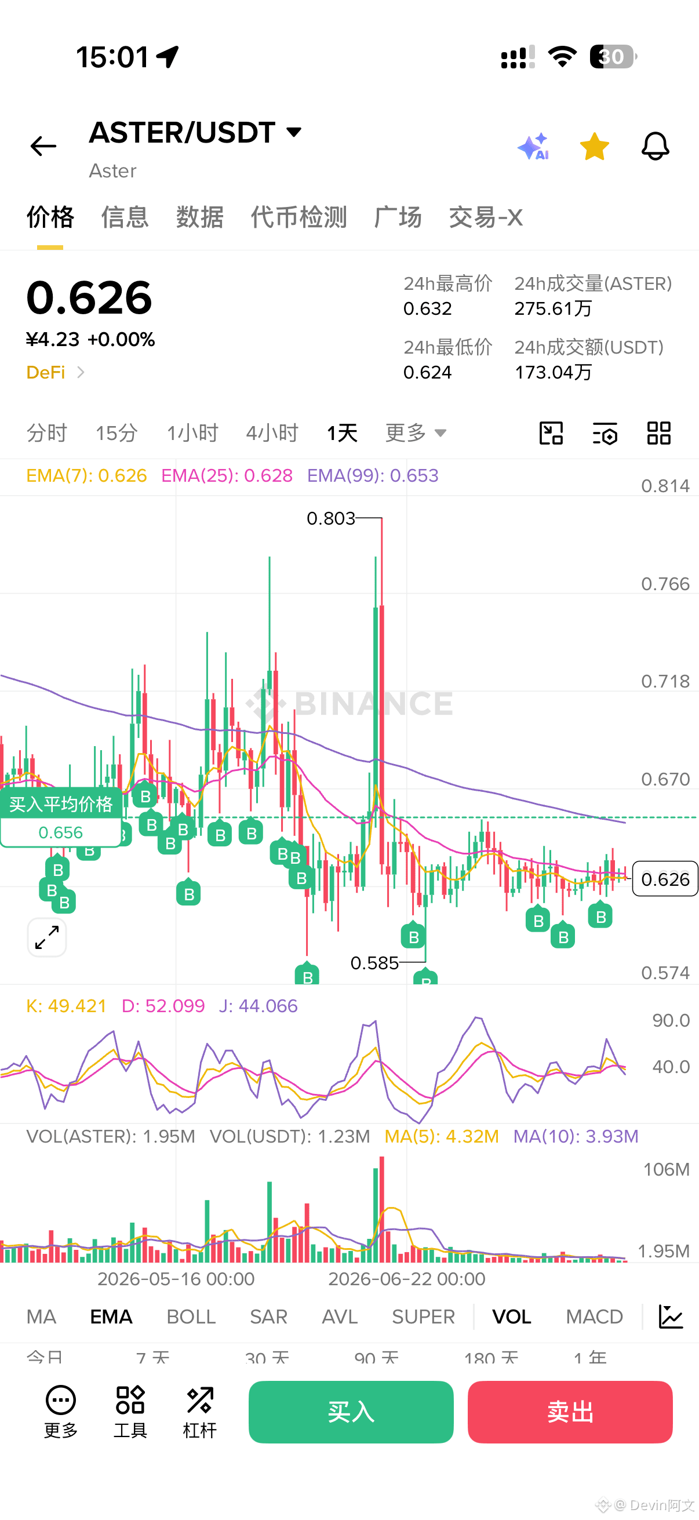The height and width of the screenshot is (1520, 699).
Task: Tap the 0.803 high price marker
Action: coord(331,518)
